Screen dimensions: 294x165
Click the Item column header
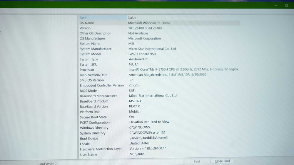[83, 18]
